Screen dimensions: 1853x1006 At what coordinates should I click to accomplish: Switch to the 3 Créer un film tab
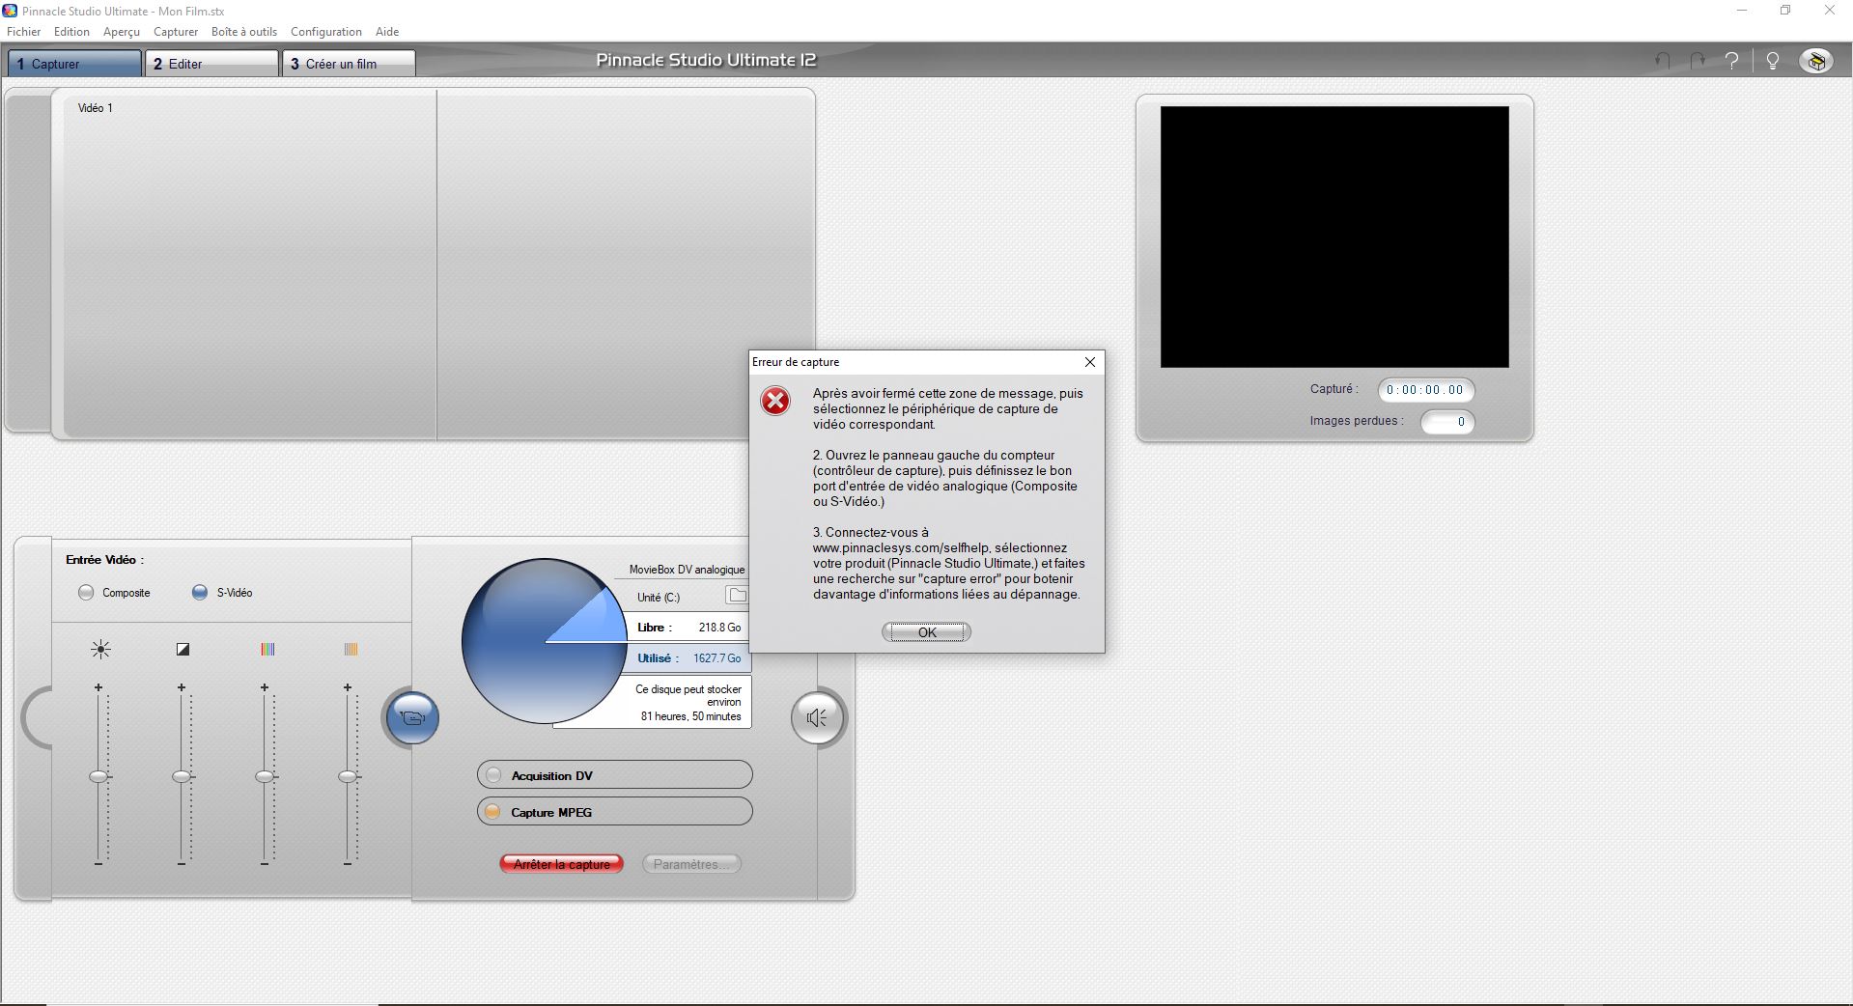point(350,64)
